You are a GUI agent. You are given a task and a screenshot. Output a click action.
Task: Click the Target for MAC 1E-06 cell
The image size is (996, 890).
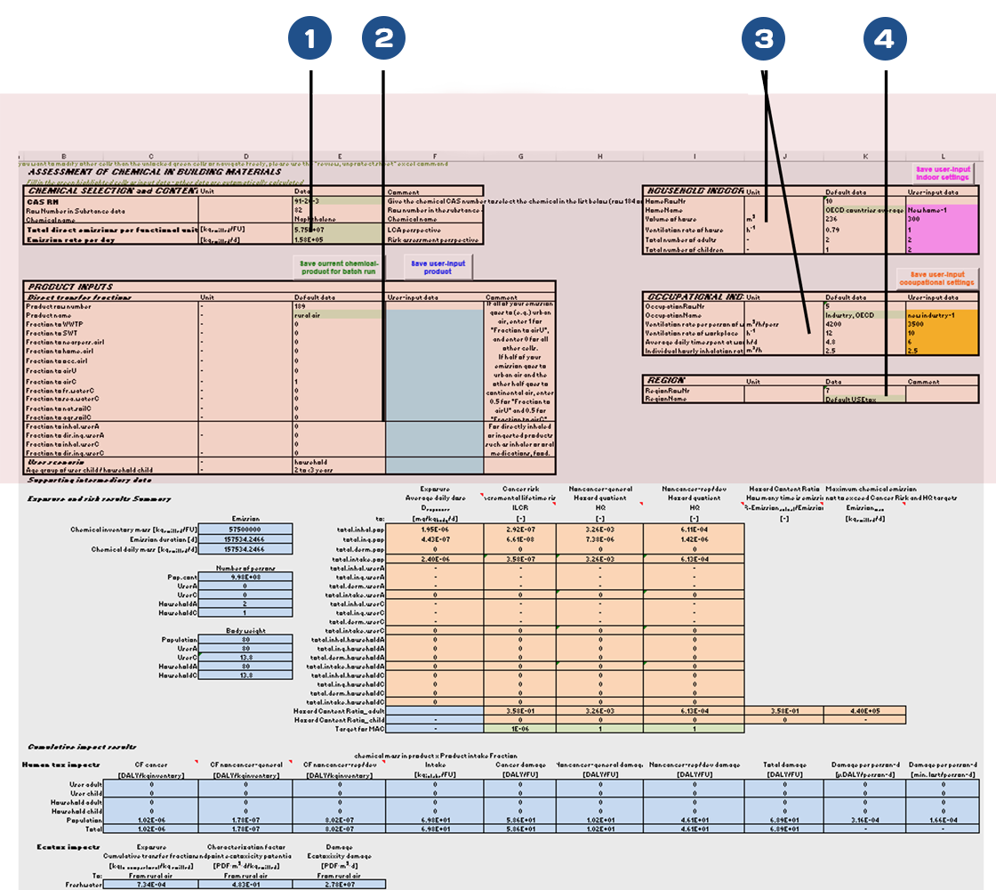[x=519, y=729]
